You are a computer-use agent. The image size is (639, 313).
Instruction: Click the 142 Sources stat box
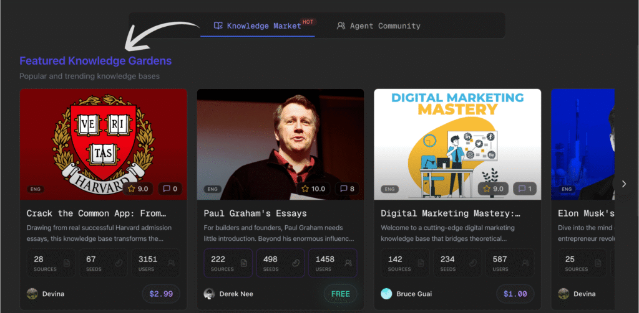pyautogui.click(x=405, y=263)
